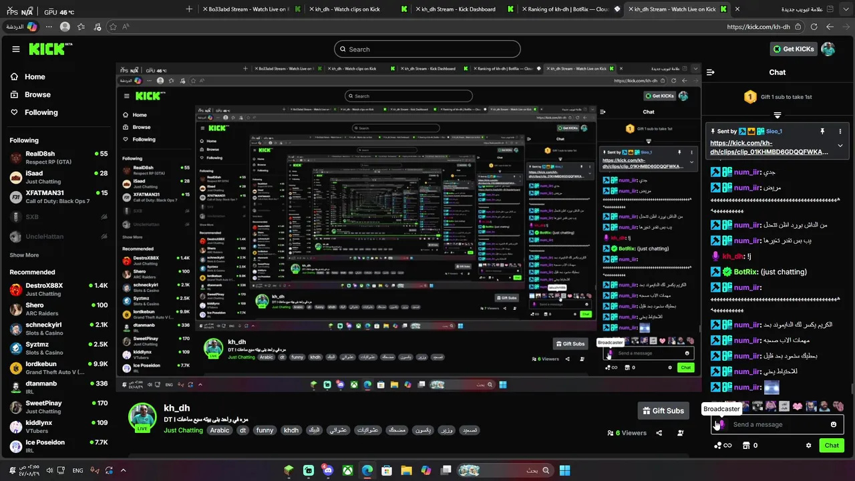855x481 pixels.
Task: Click the Broadcaster badge in message box
Action: (x=721, y=424)
